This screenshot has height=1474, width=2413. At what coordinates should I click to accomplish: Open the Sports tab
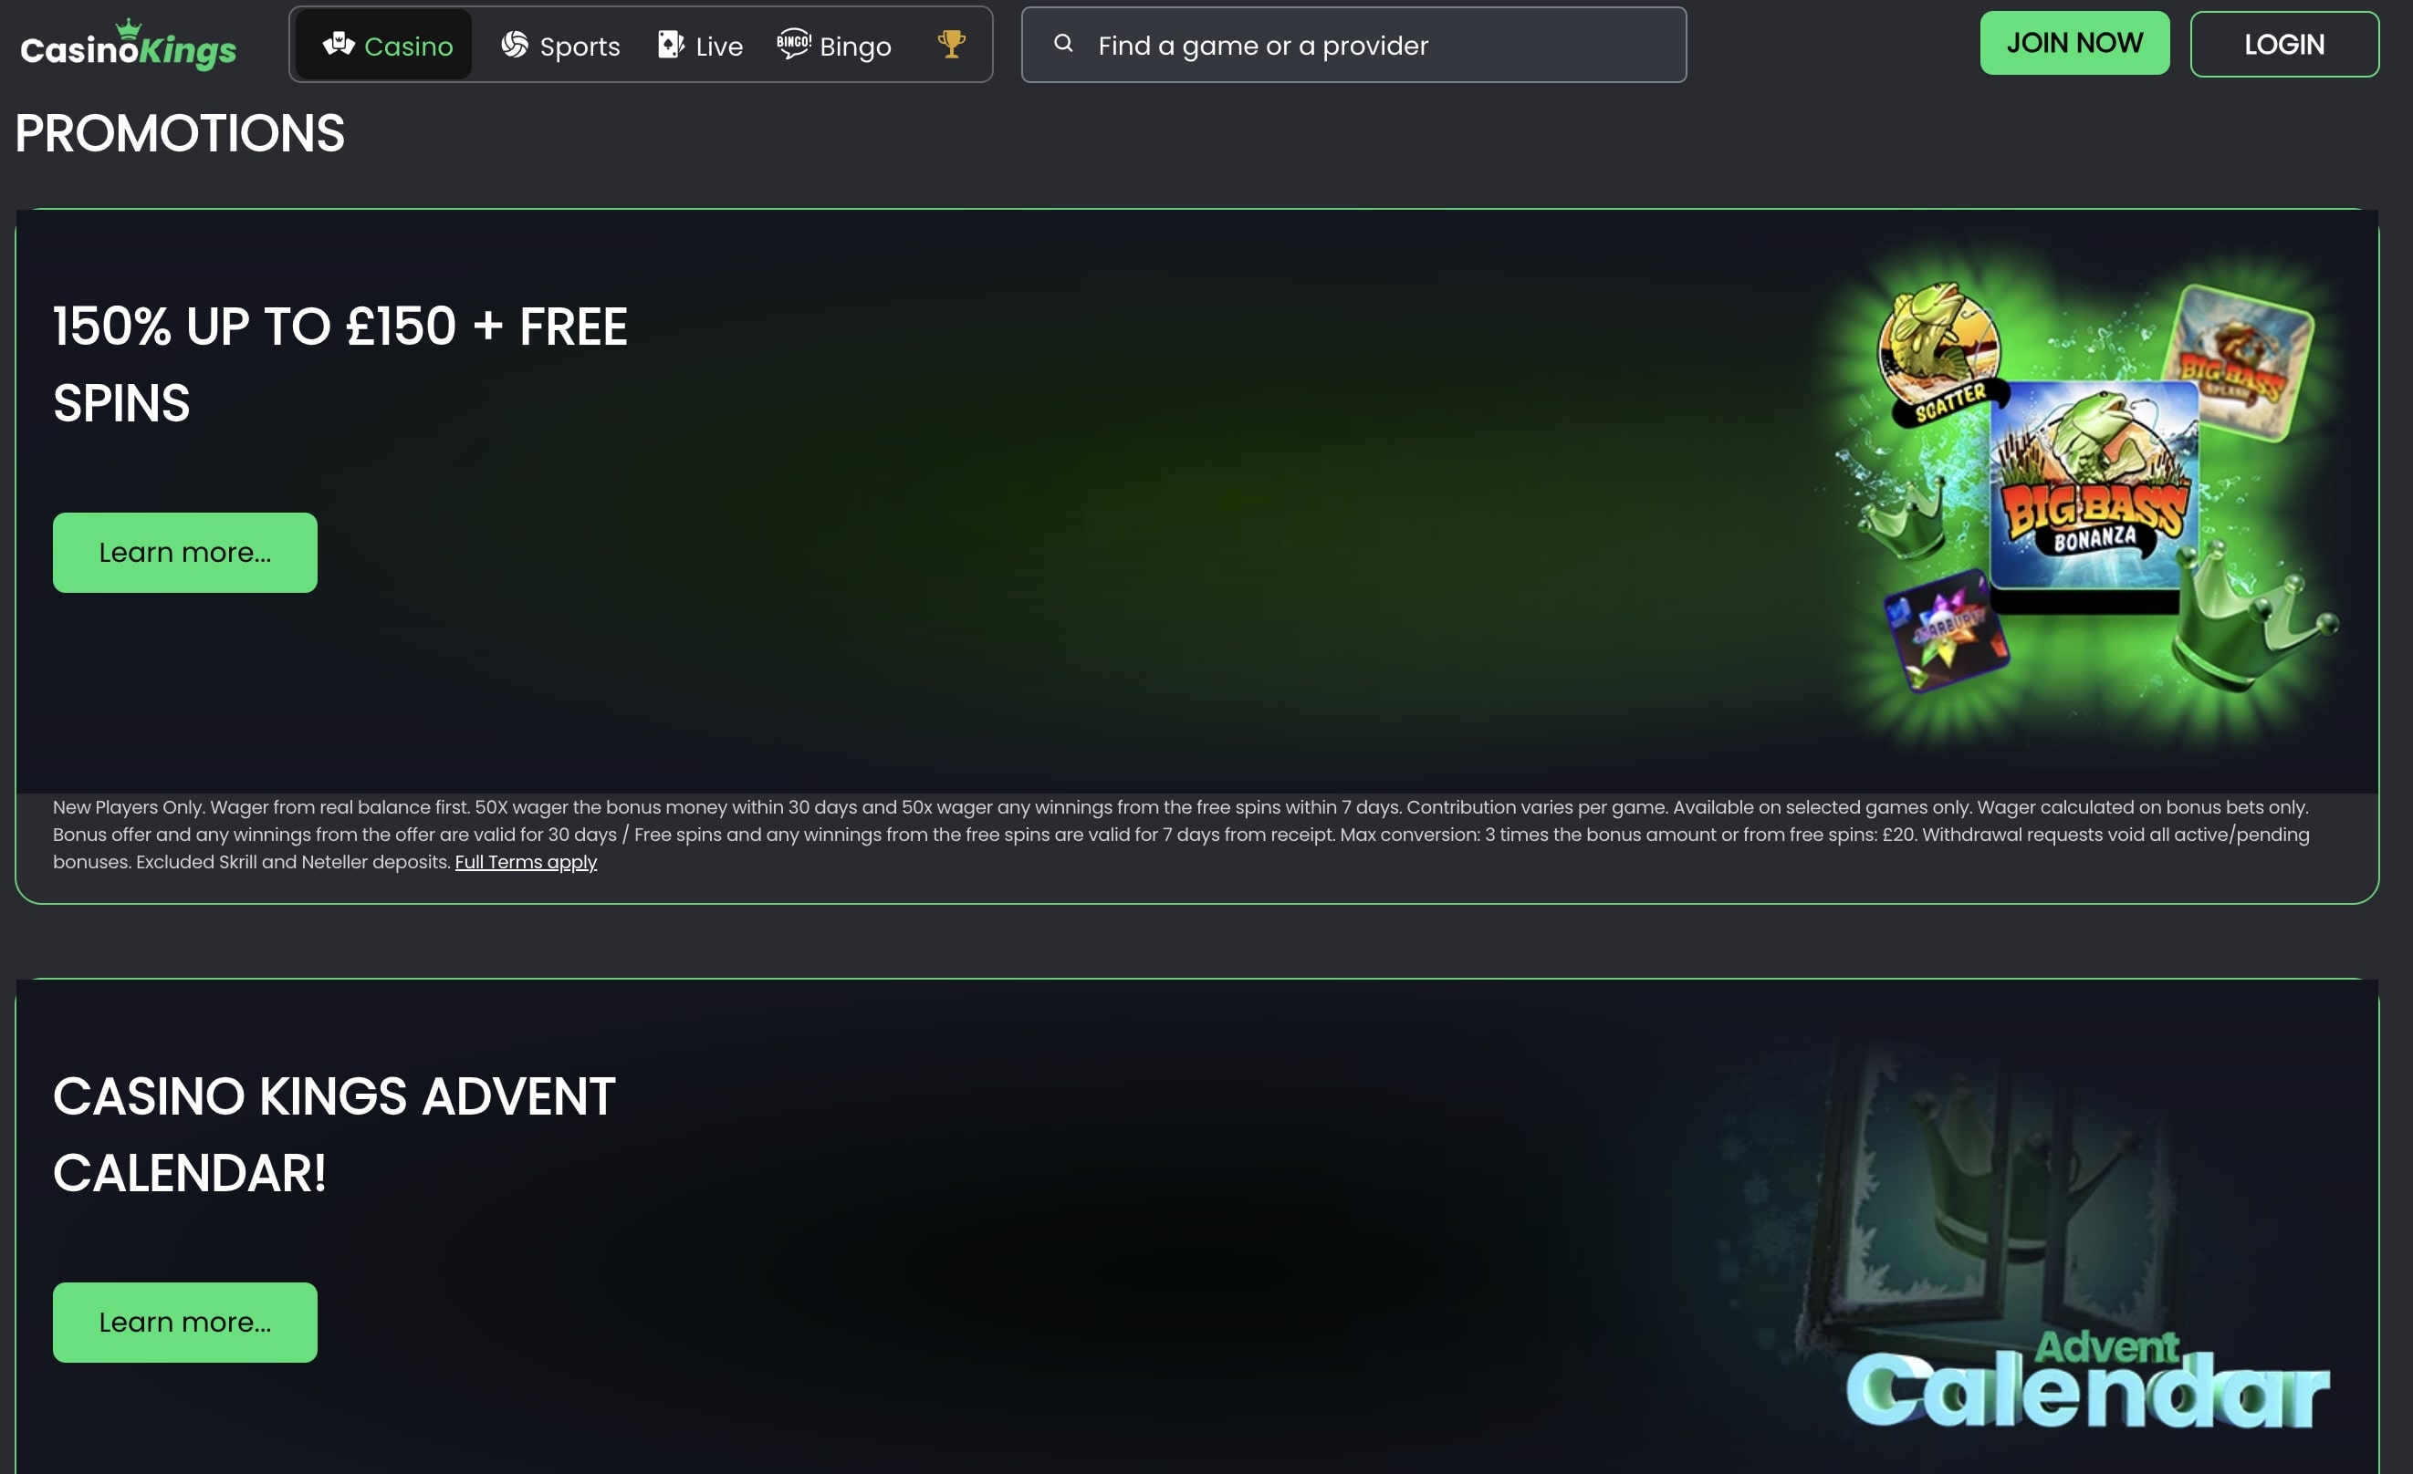point(560,45)
